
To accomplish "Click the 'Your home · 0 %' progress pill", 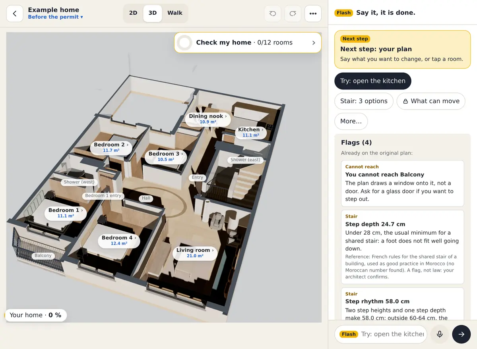I will click(35, 315).
